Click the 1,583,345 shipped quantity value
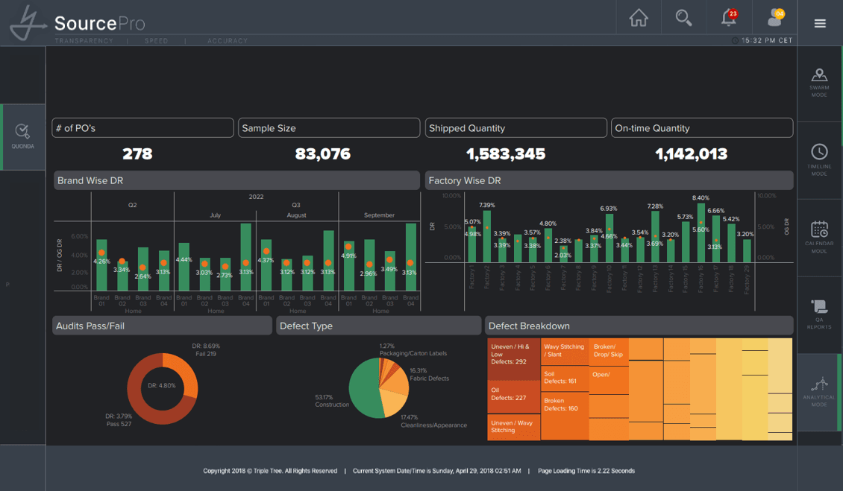 point(506,154)
